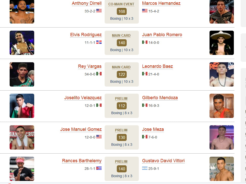Click the 122 weight badge for Vargas vs Baez
Image resolution: width=246 pixels, height=184 pixels.
coord(122,74)
